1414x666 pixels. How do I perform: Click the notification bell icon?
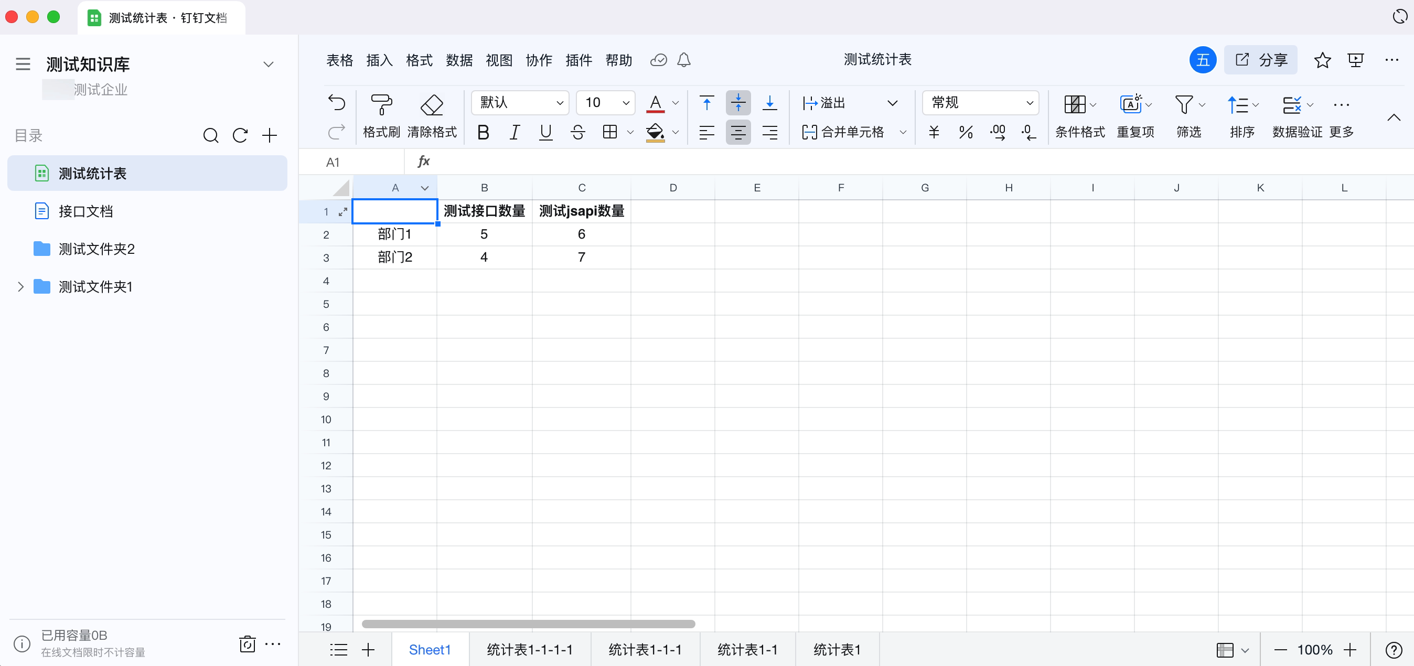coord(683,60)
